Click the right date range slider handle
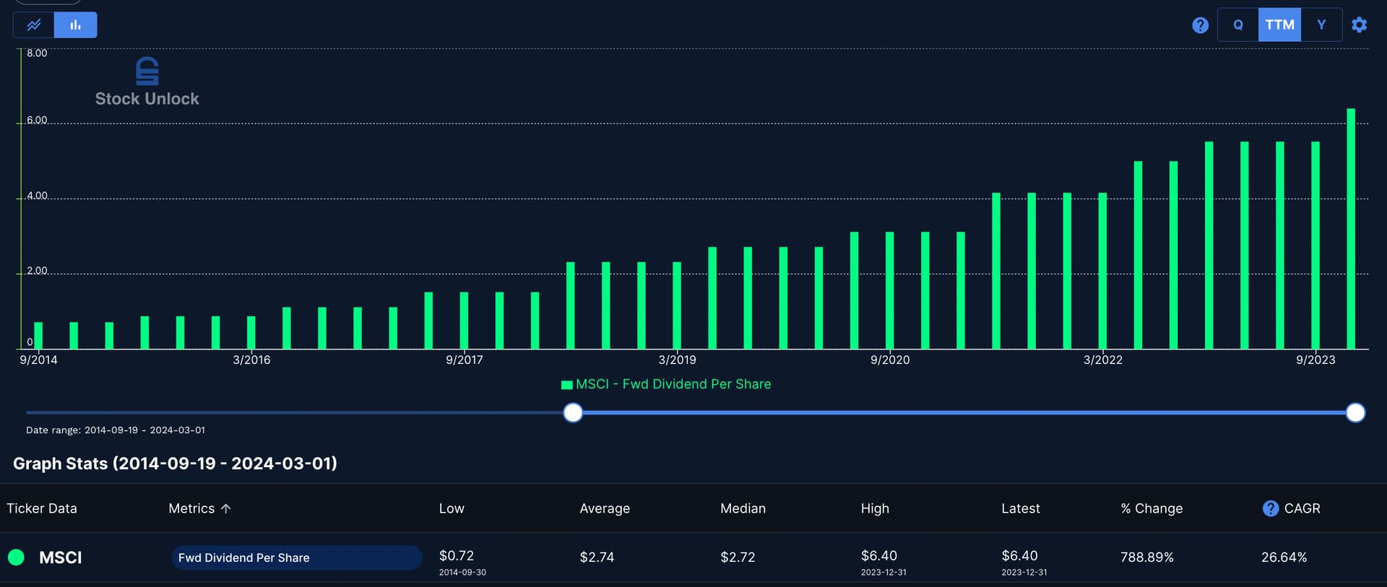 coord(1356,413)
